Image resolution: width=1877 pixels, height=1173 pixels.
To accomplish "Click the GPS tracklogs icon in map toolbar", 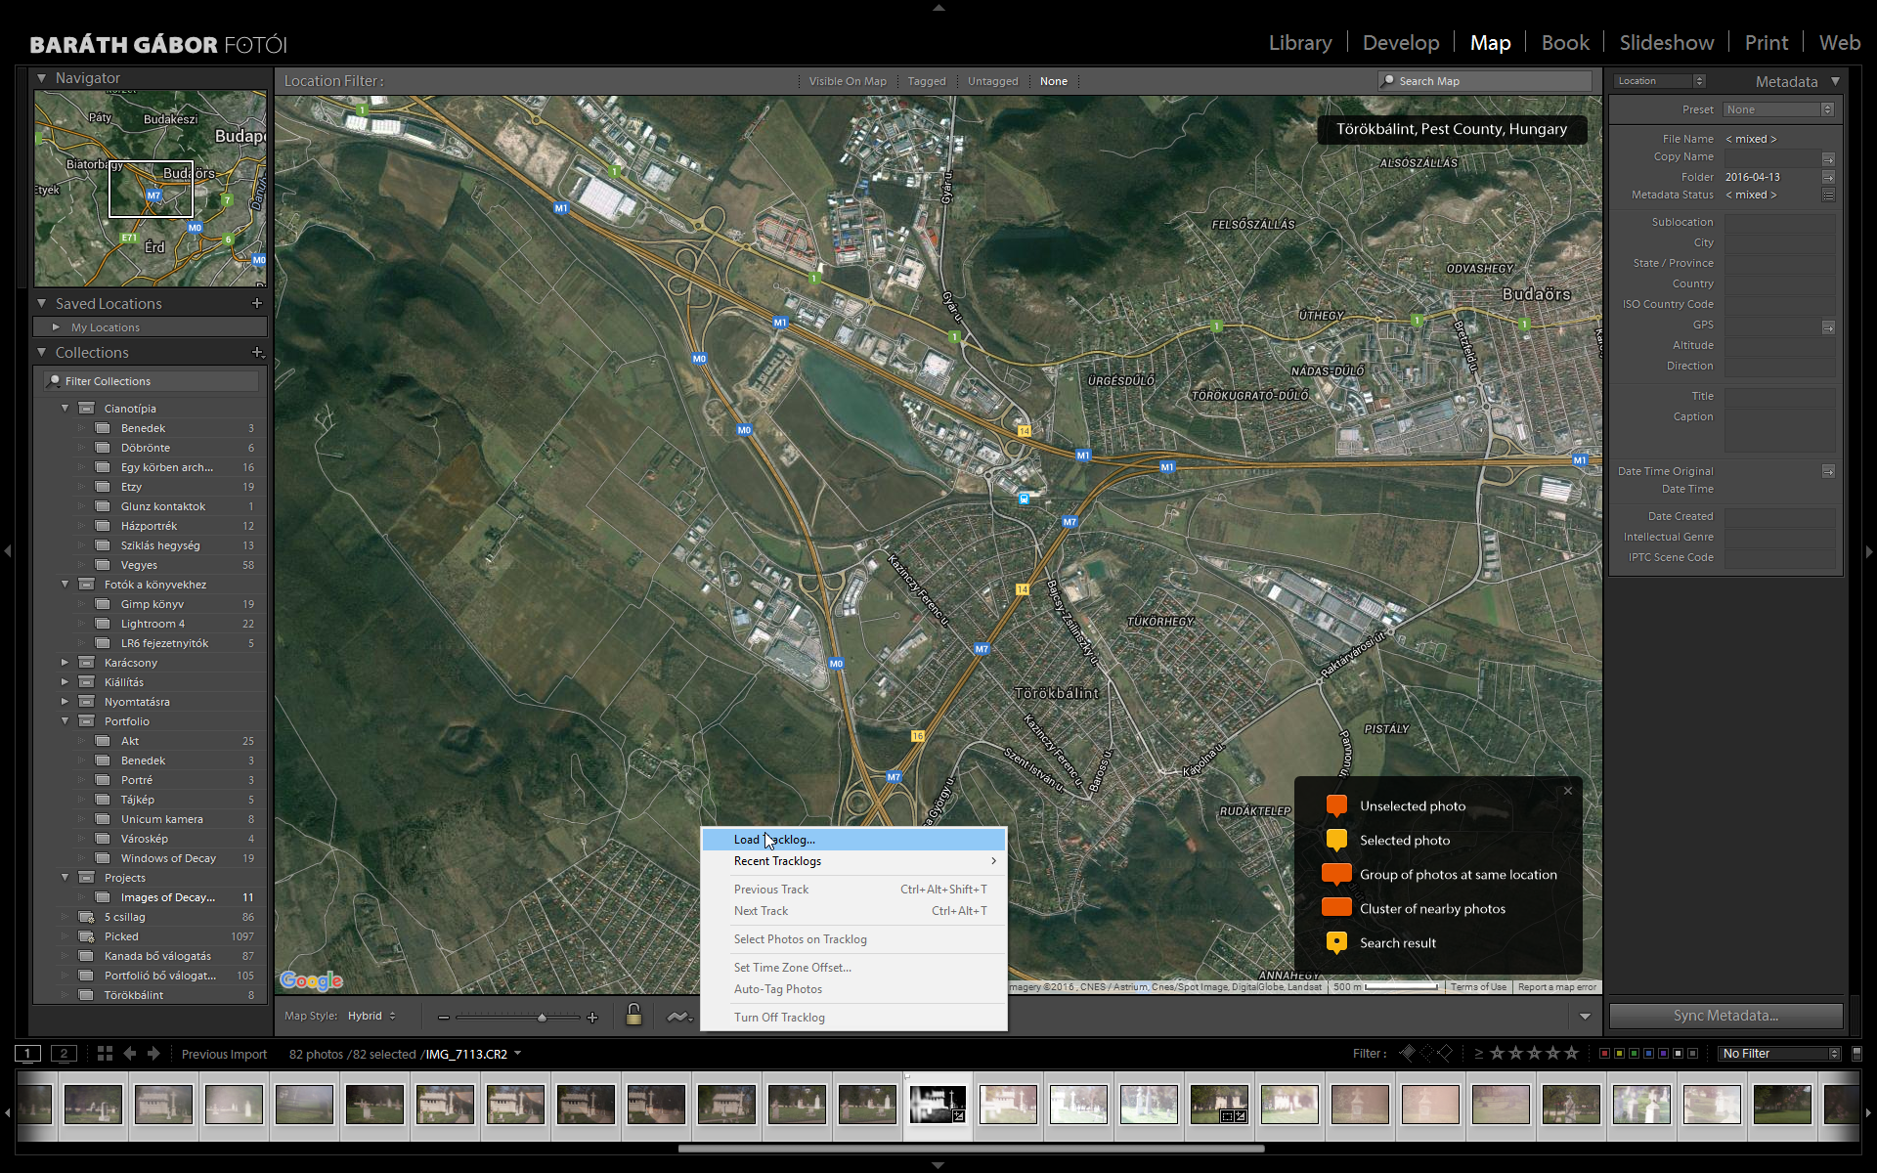I will tap(678, 1017).
